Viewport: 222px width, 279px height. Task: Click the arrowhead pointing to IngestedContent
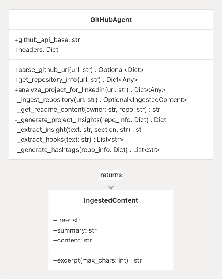coord(111,187)
